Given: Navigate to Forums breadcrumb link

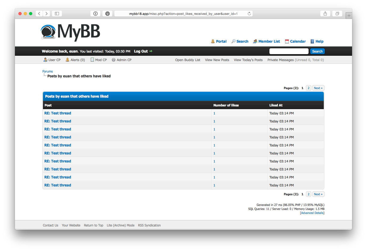Looking at the screenshot, I should (x=47, y=71).
